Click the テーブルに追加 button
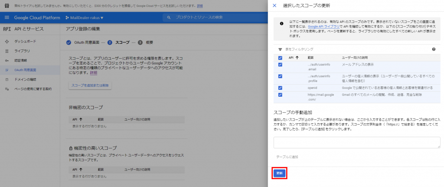Screen dimensions: 444x187 click(287, 157)
